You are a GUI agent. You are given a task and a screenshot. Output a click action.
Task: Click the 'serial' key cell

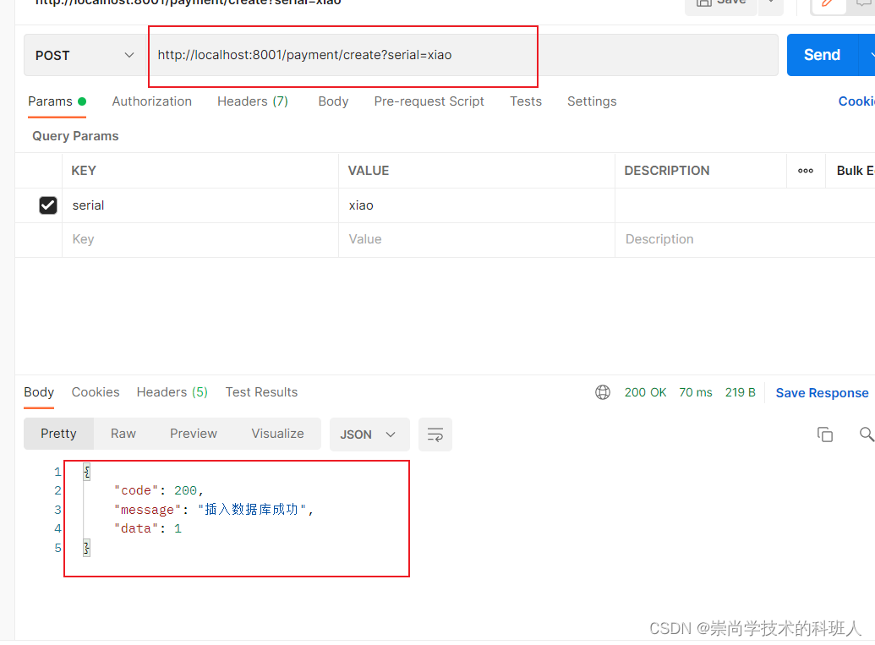(200, 205)
